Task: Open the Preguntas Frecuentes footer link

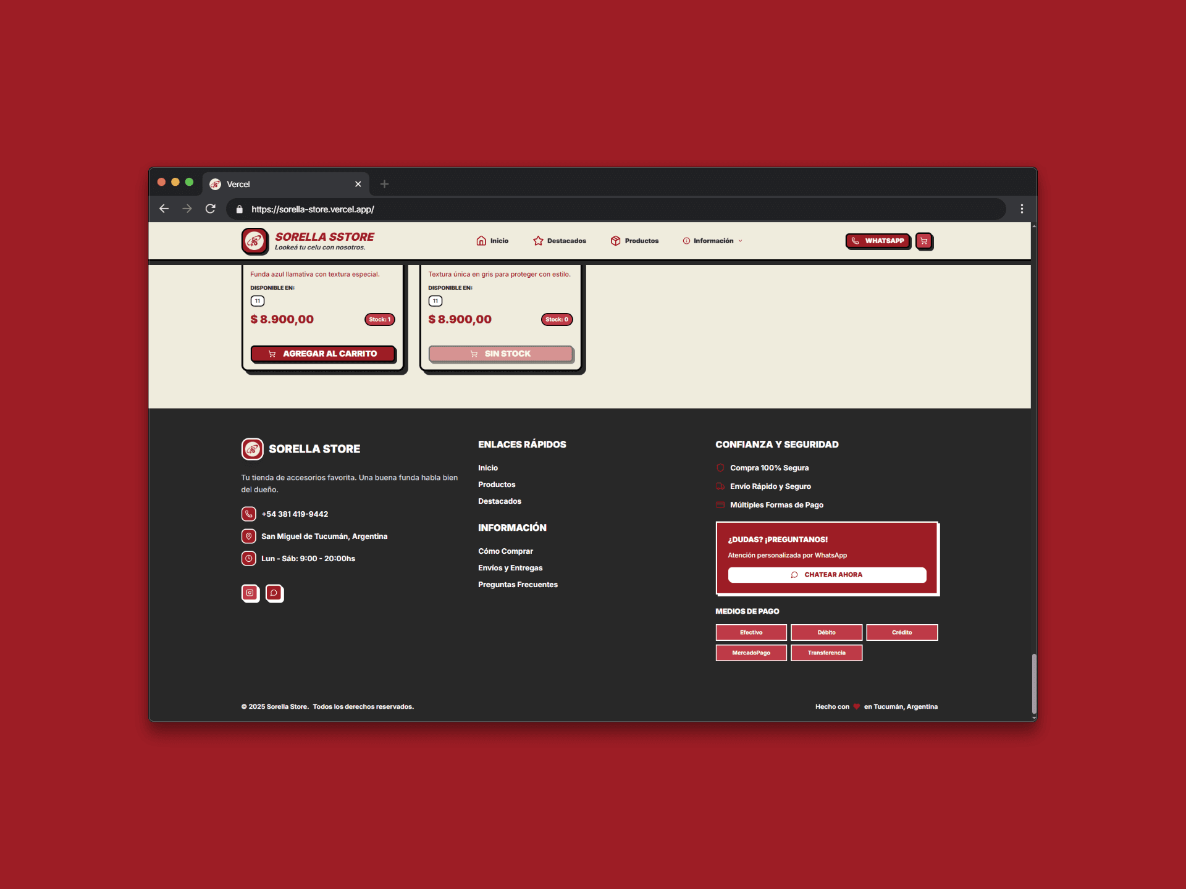Action: pyautogui.click(x=517, y=585)
